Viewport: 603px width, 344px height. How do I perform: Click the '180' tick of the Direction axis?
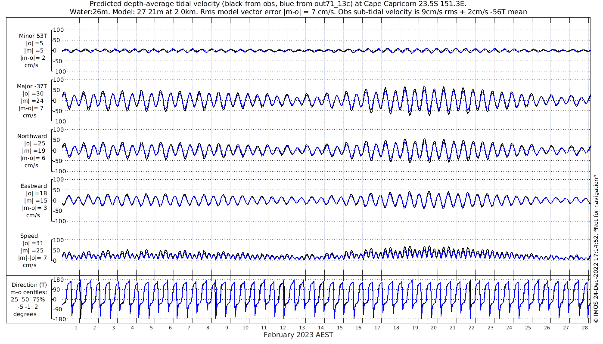pyautogui.click(x=58, y=280)
